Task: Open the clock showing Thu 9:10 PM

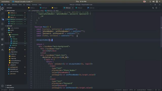Action: click(81, 2)
